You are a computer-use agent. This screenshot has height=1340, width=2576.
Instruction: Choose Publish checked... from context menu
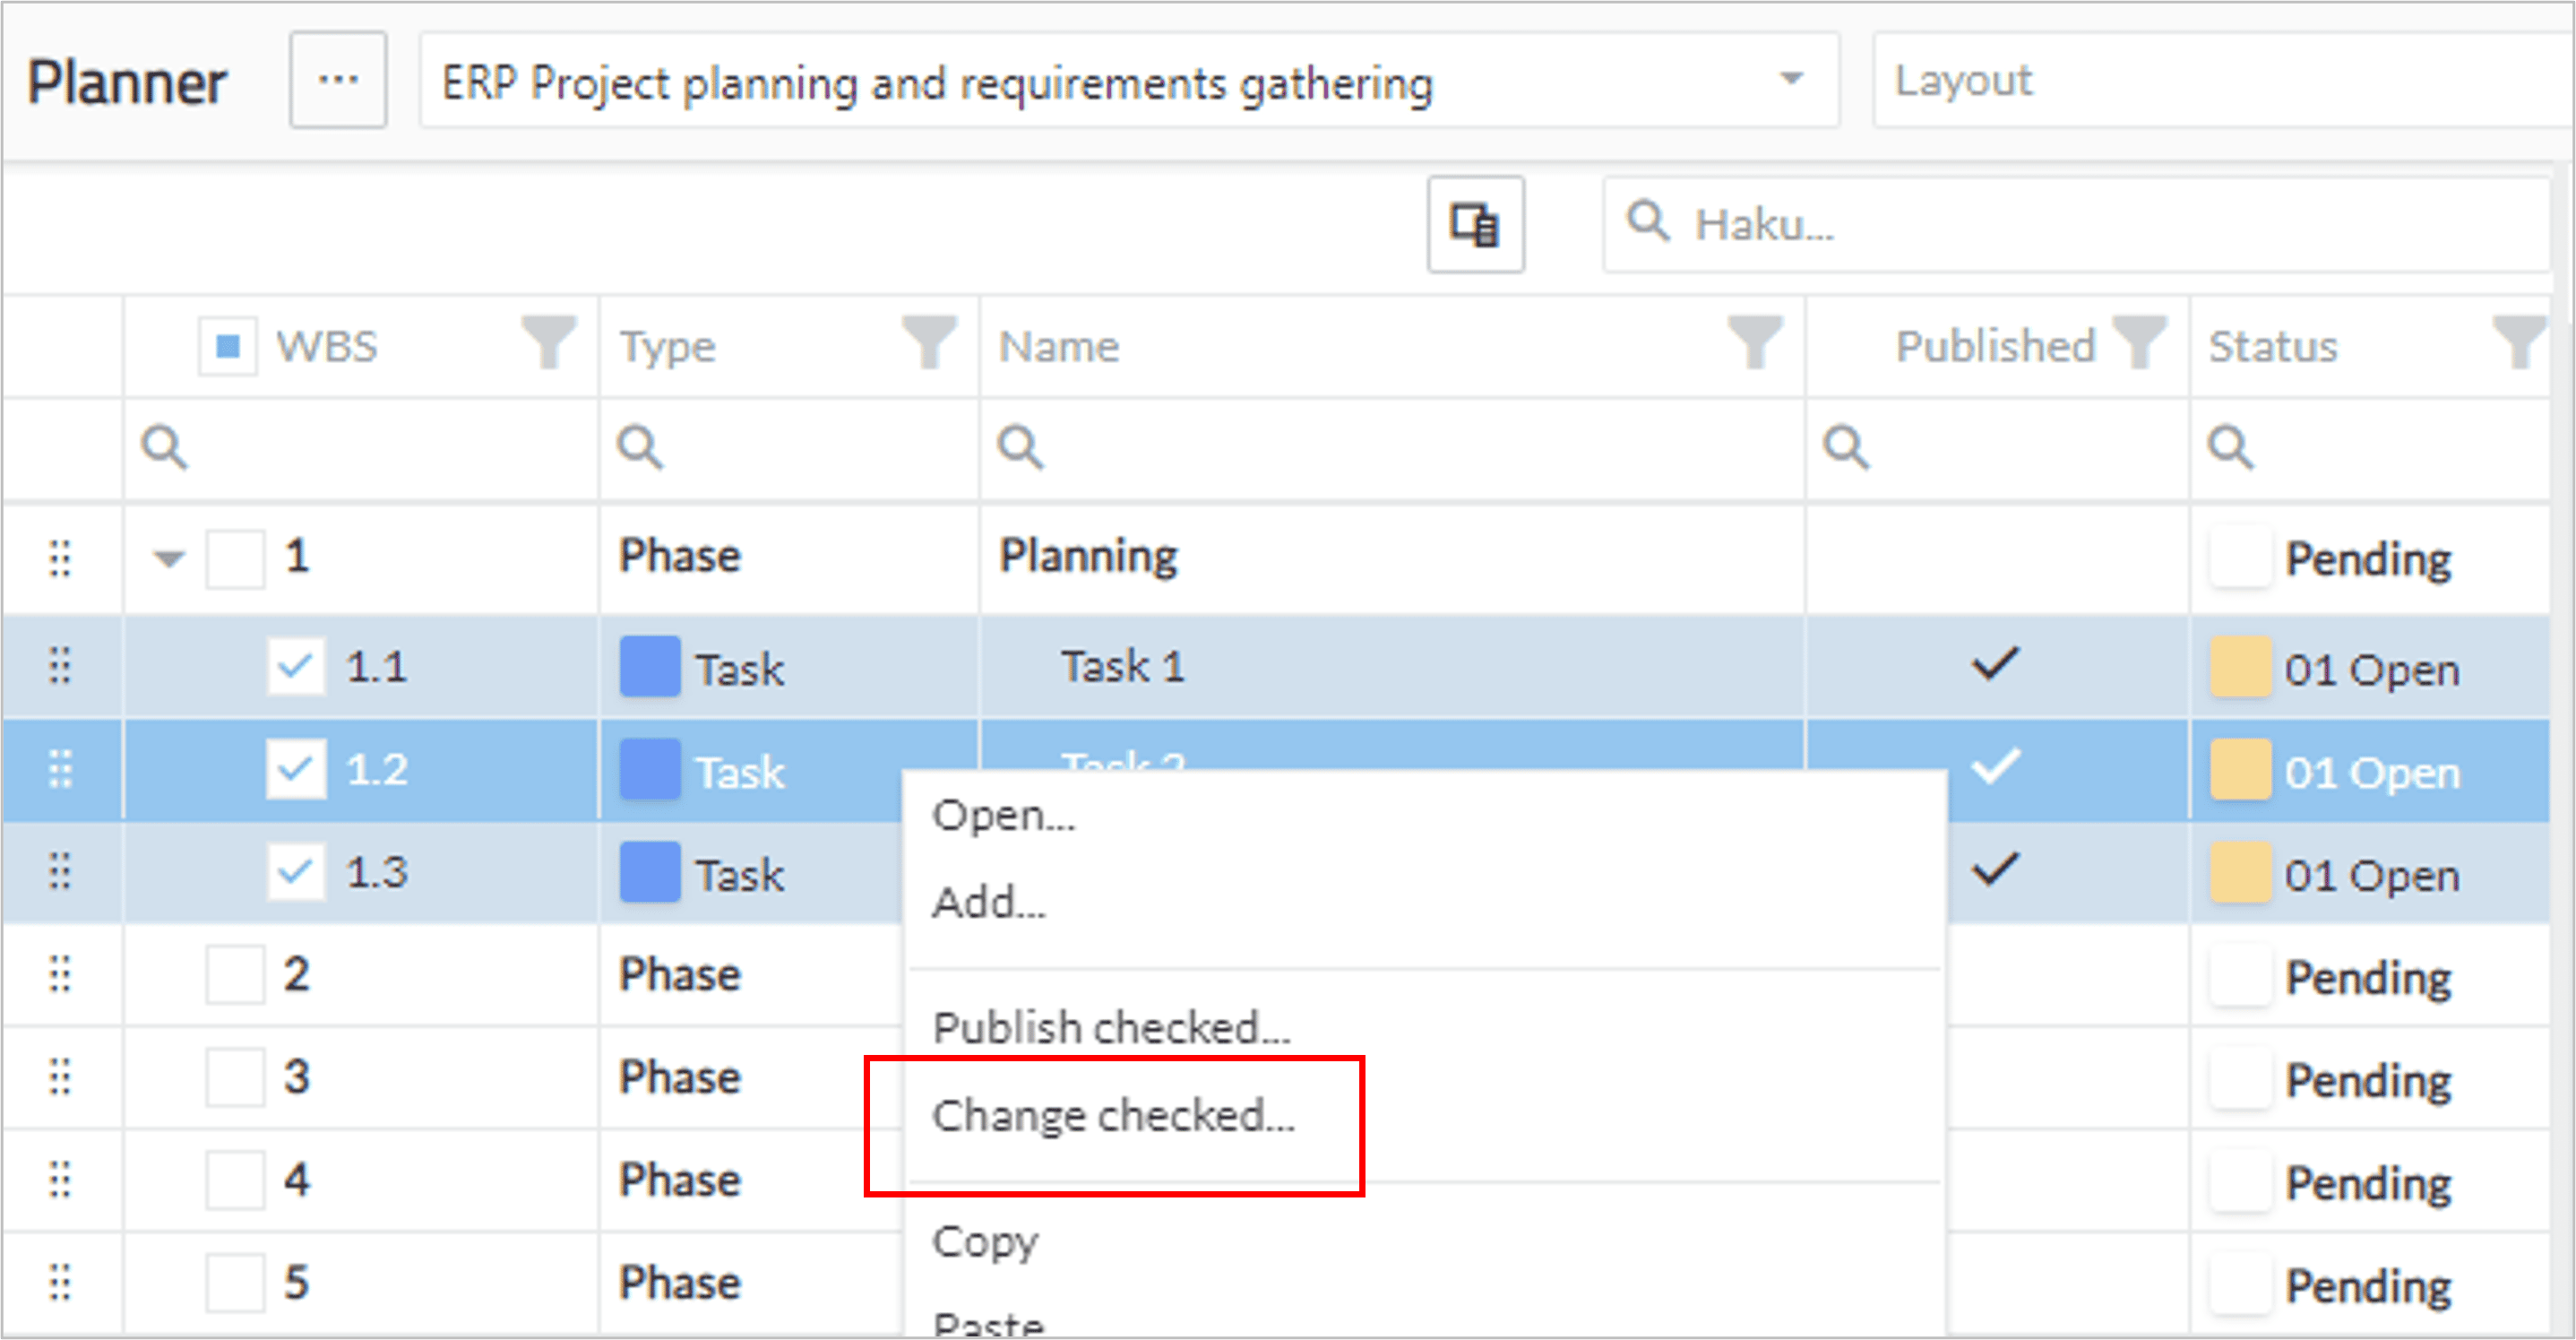click(1111, 1028)
